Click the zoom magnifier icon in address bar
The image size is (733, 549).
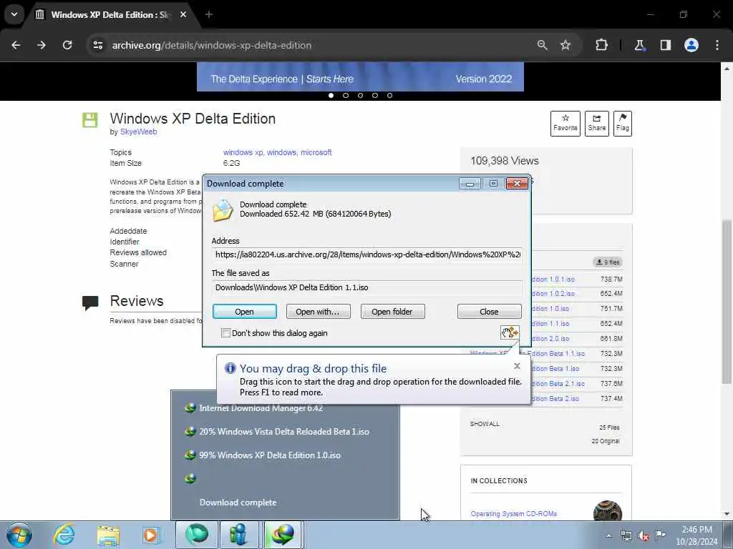[543, 45]
